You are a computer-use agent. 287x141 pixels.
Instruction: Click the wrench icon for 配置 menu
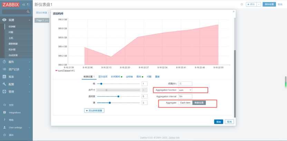click(4, 84)
